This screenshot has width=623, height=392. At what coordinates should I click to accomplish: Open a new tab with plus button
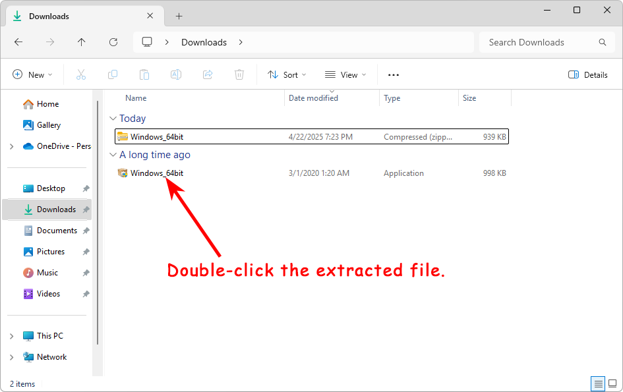click(179, 16)
